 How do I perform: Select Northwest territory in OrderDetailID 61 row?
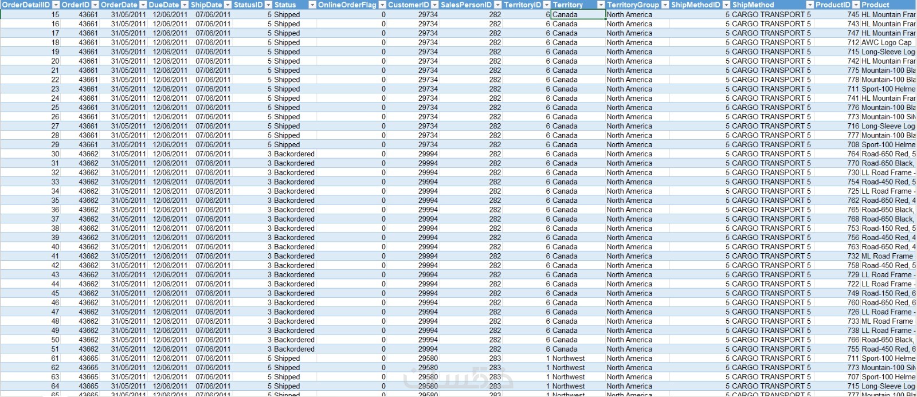[569, 358]
